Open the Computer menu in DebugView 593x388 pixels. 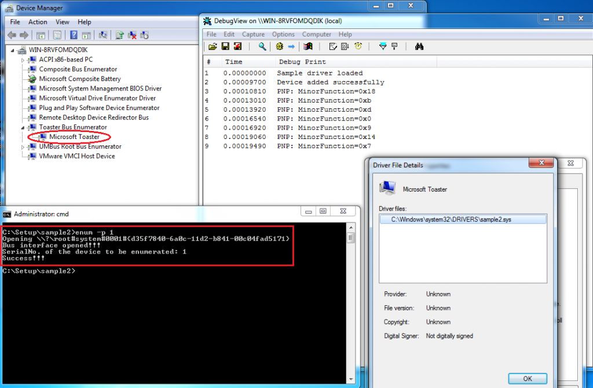pos(317,34)
